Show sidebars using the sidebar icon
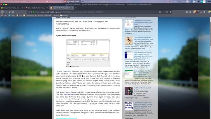This screenshot has height=119, width=211. [x=190, y=12]
